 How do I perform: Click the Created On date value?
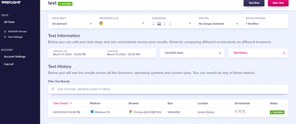pyautogui.click(x=69, y=55)
